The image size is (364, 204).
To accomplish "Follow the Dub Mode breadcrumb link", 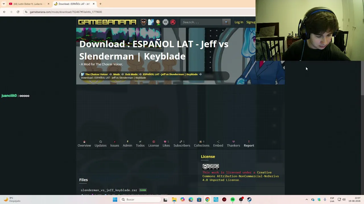I will 131,74.
